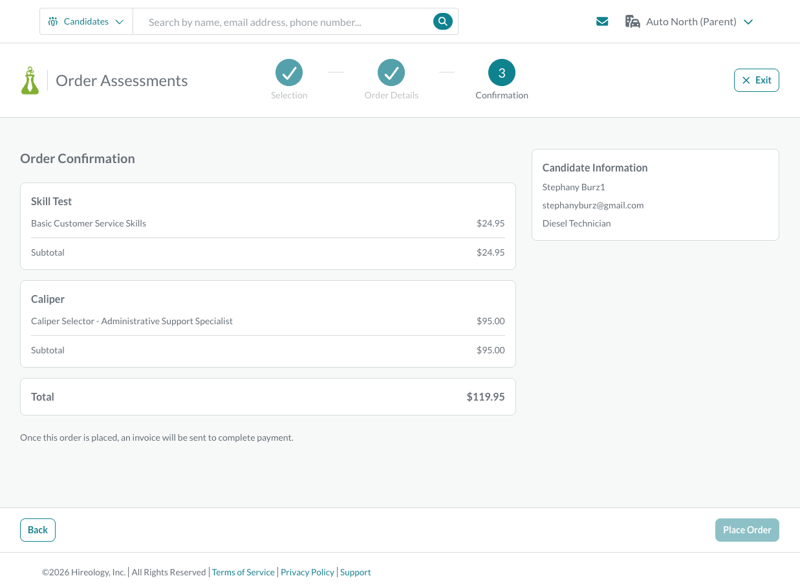
Task: Click the Back button
Action: point(38,529)
